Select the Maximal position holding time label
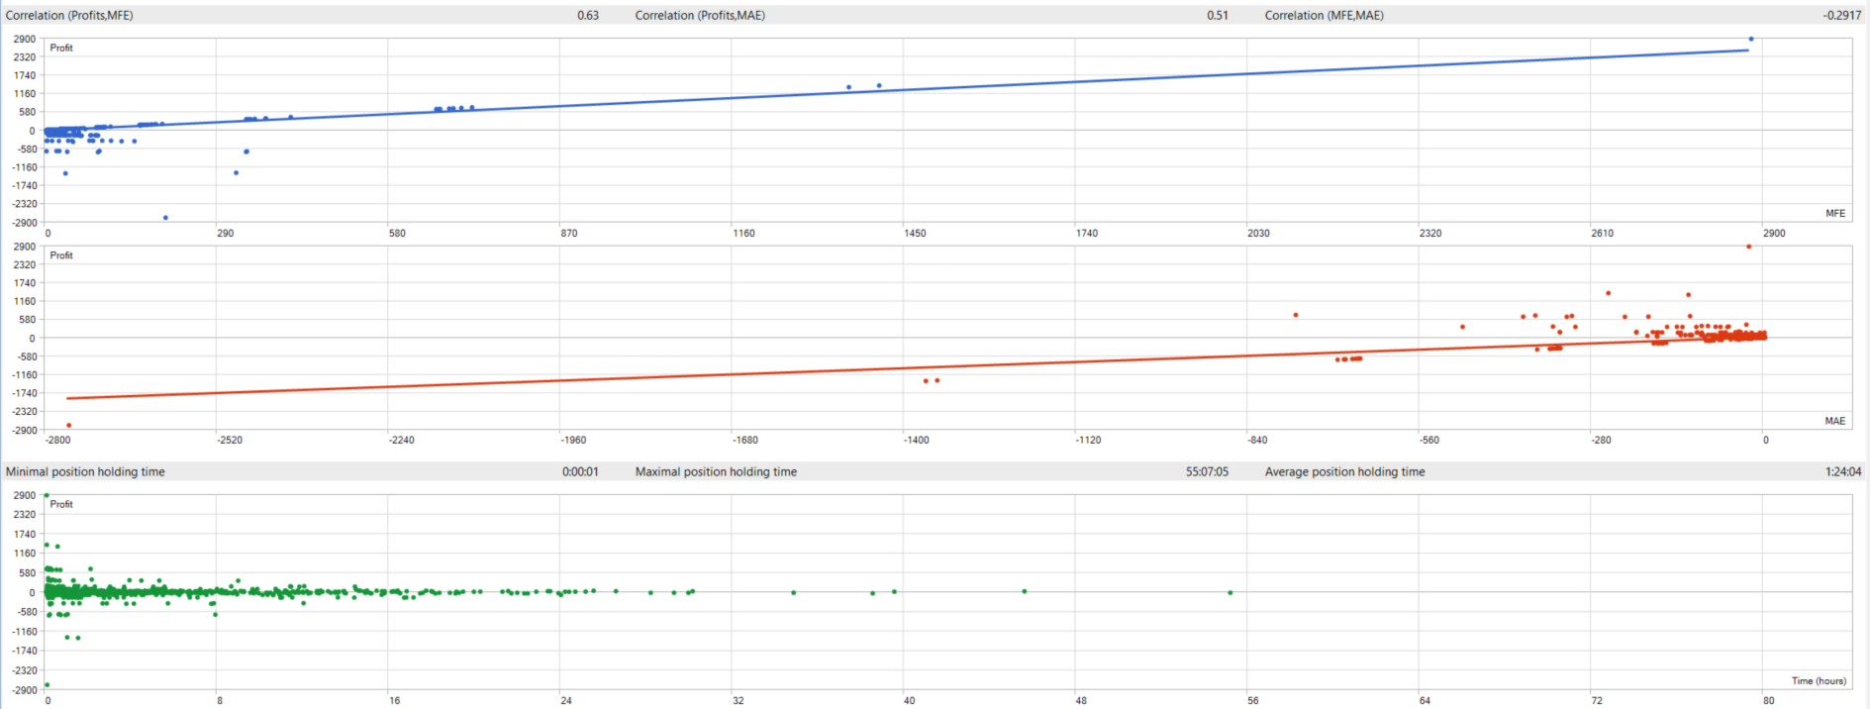Screen dimensions: 1870x709 click(716, 471)
